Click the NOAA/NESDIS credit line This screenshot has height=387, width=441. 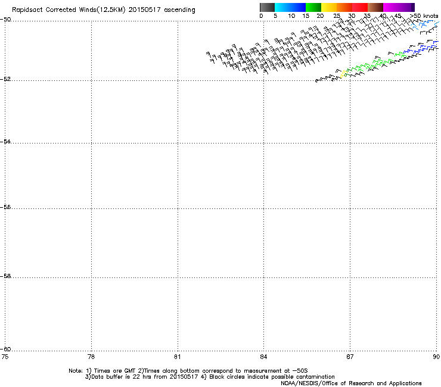(x=351, y=383)
